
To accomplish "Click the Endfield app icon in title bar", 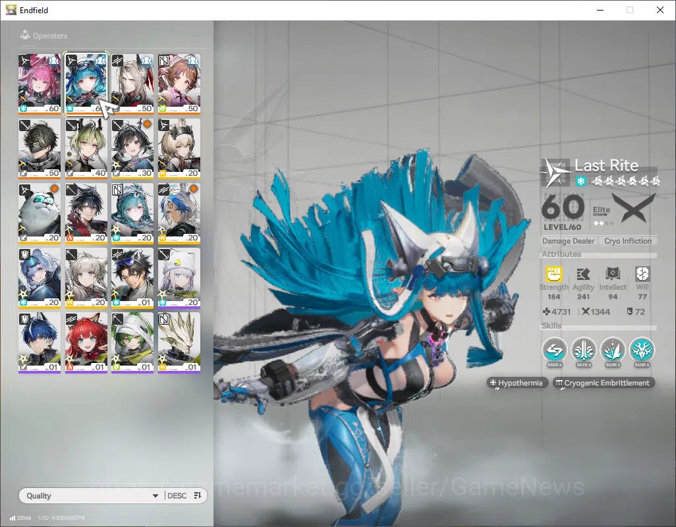I will (x=11, y=9).
